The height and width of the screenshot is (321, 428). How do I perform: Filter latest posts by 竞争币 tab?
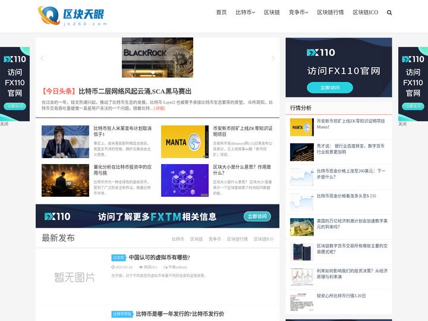pos(215,239)
